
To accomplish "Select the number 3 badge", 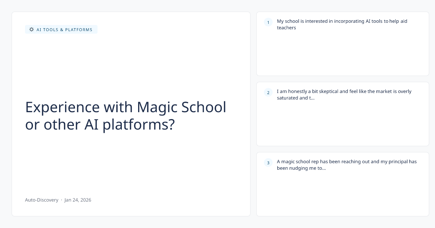I will (268, 163).
